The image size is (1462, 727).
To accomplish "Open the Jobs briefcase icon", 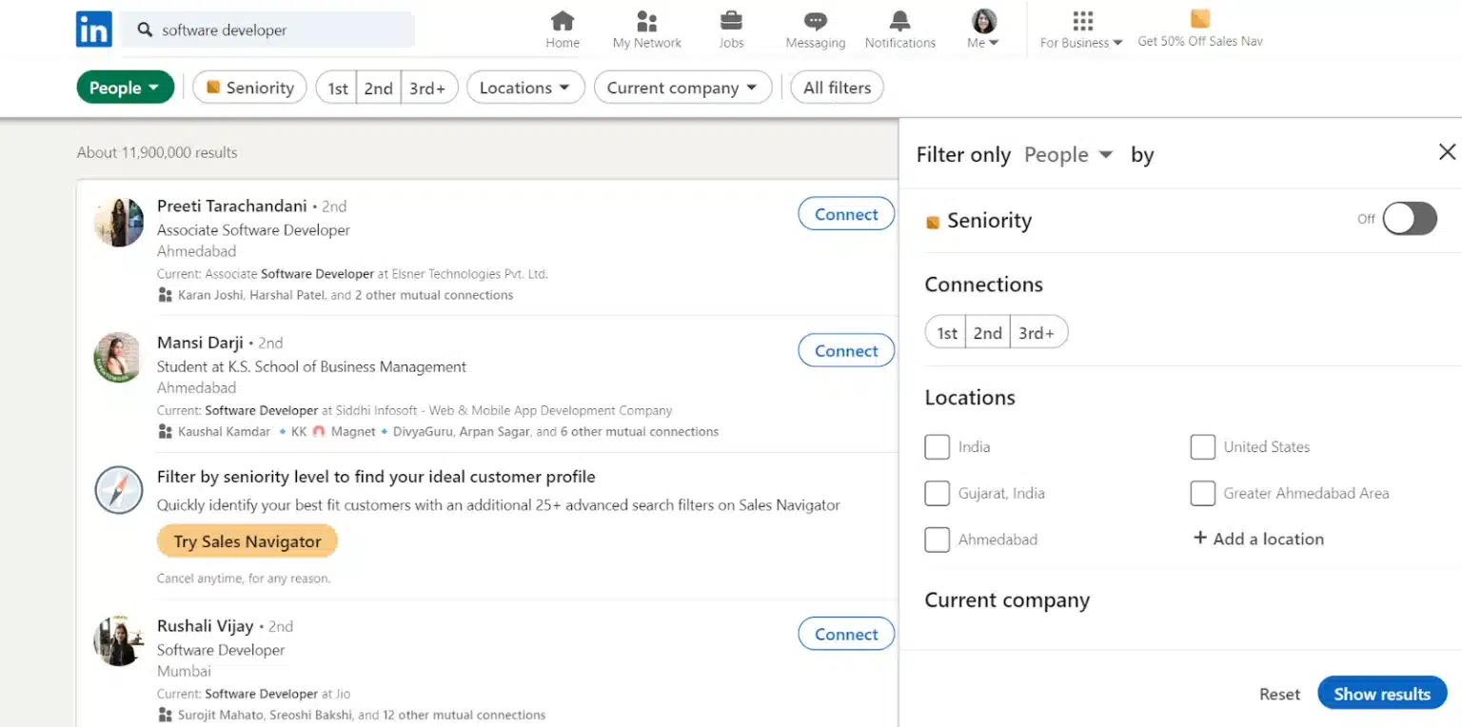I will pyautogui.click(x=731, y=20).
